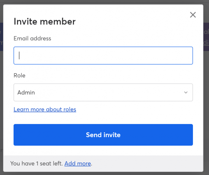Click the chevron arrow in Role selector
The image size is (209, 175).
[x=186, y=92]
